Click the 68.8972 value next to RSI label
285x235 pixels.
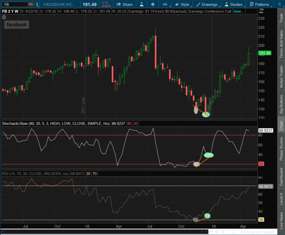[x=77, y=174]
